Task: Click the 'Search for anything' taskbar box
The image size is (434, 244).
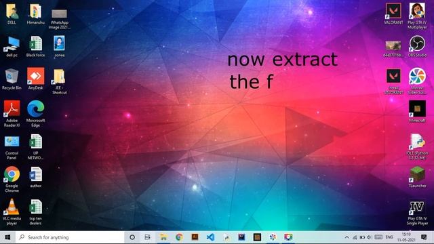Action: [70, 237]
